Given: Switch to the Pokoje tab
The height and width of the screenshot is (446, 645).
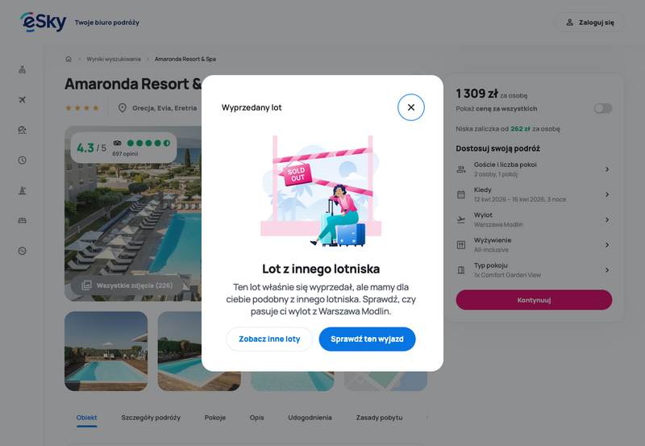Looking at the screenshot, I should [x=214, y=418].
